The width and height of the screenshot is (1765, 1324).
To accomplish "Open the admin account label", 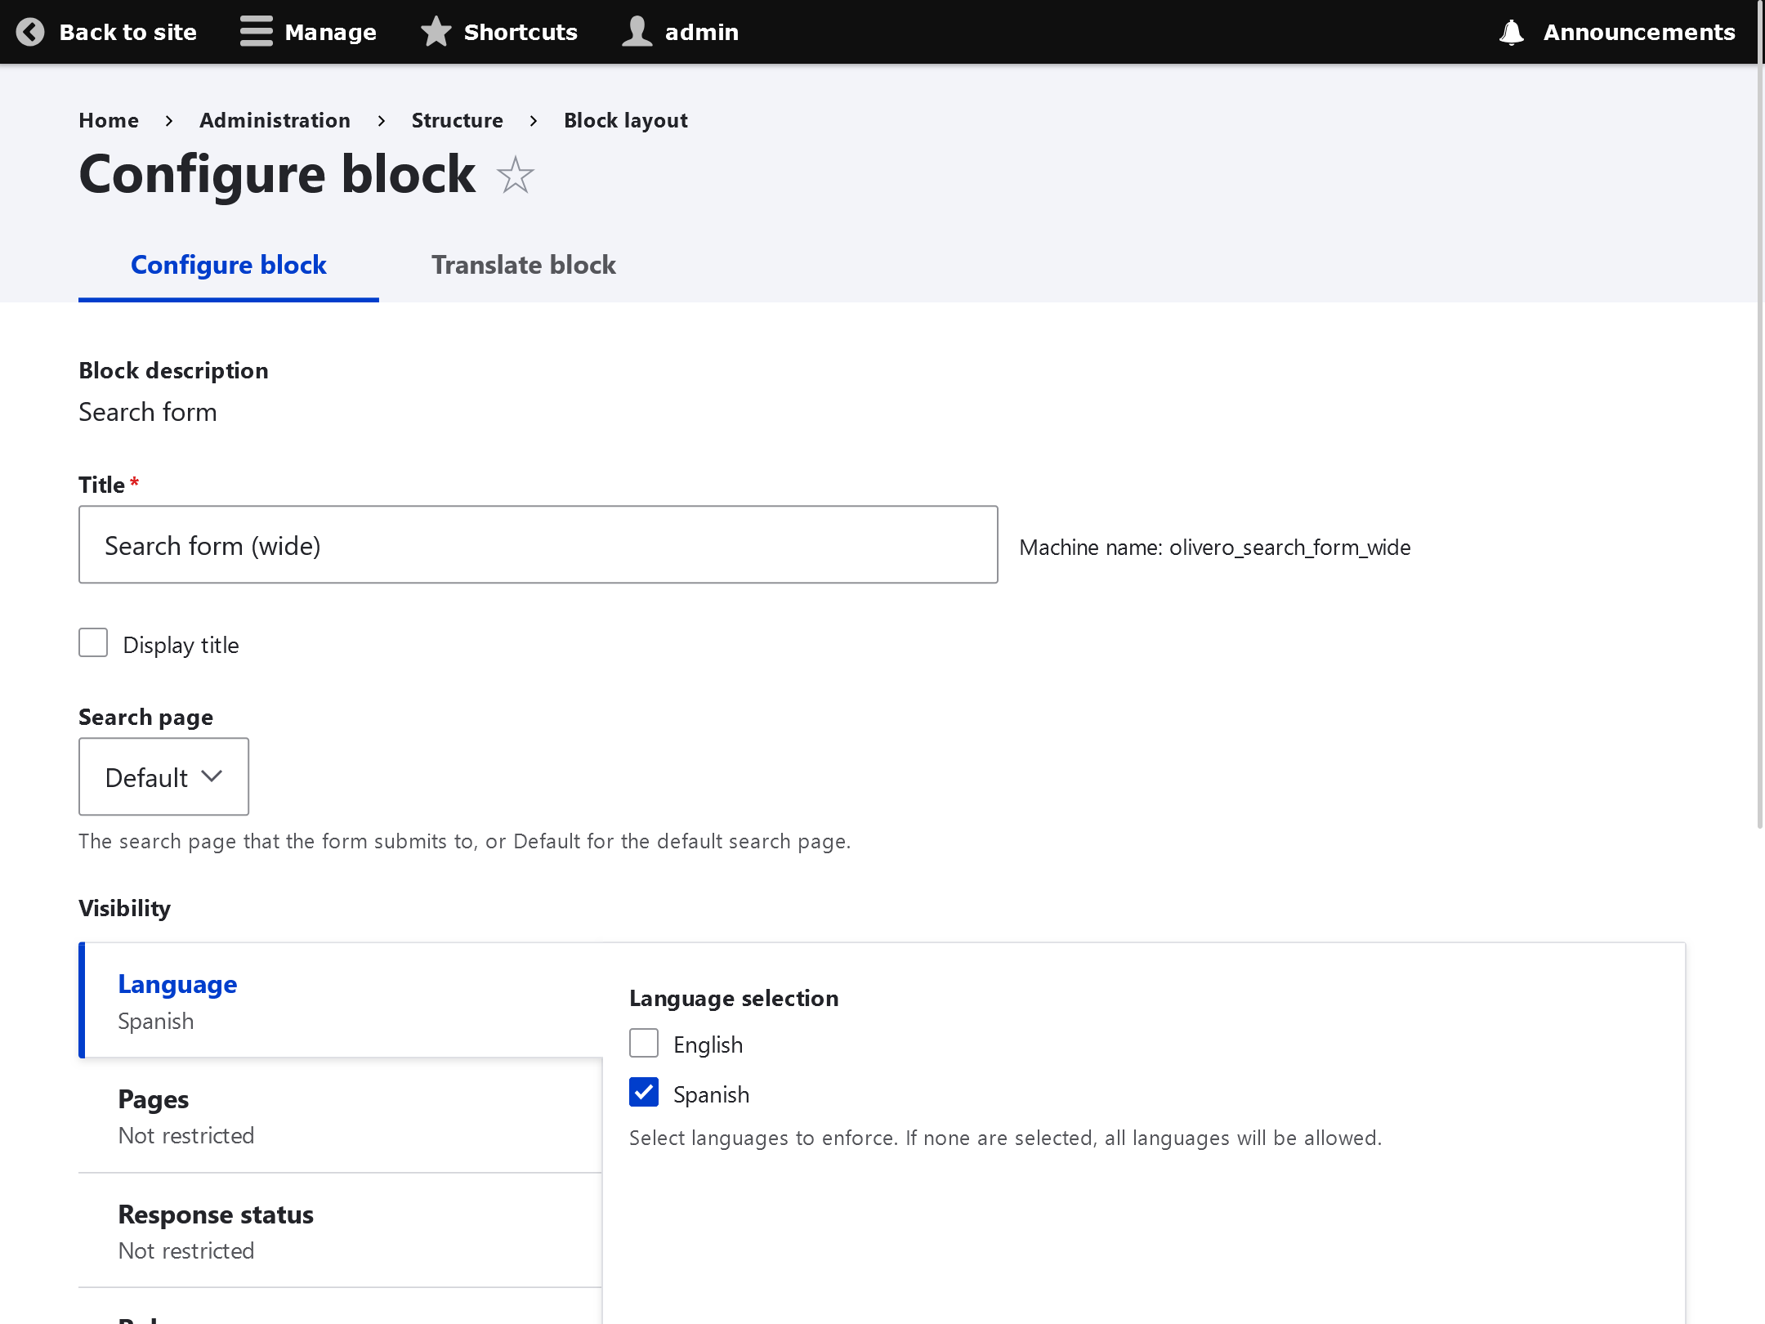I will [702, 32].
